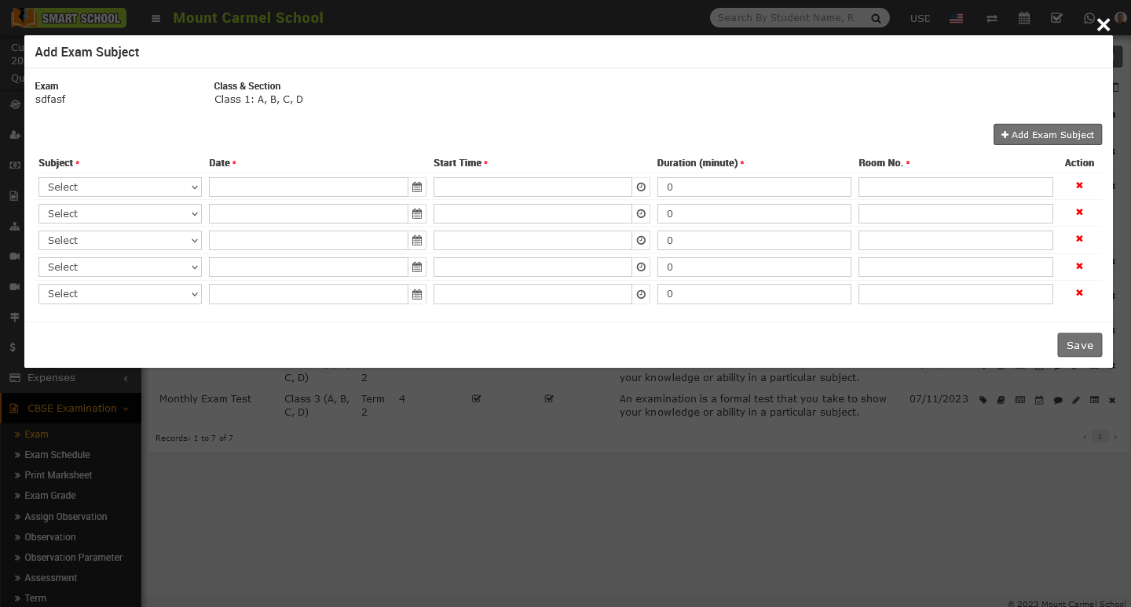Open calendar picker in second Date row

click(x=417, y=214)
